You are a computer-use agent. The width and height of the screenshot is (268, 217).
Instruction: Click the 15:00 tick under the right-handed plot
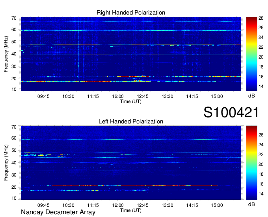[217, 96]
